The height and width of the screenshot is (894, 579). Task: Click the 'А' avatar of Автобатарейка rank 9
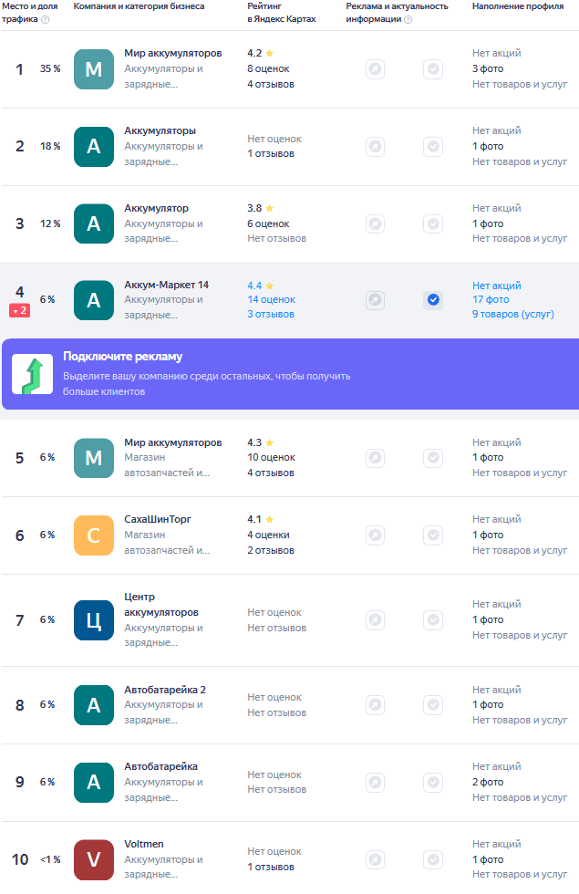(93, 783)
